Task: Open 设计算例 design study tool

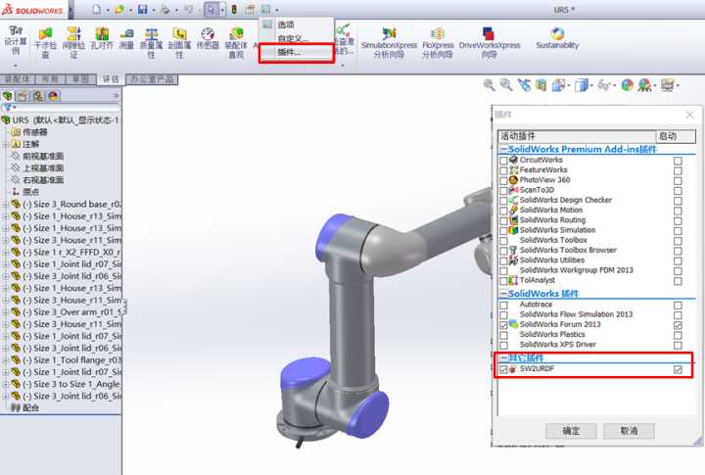Action: pos(16,40)
